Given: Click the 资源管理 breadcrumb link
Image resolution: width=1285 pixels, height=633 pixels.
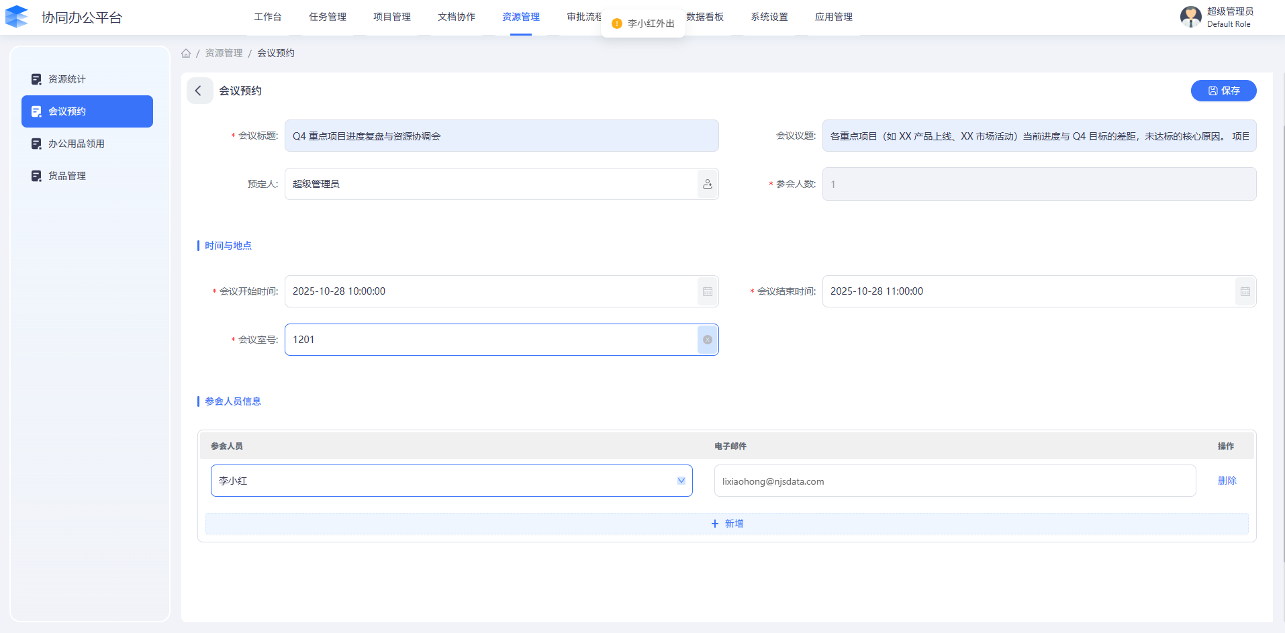Looking at the screenshot, I should 224,53.
